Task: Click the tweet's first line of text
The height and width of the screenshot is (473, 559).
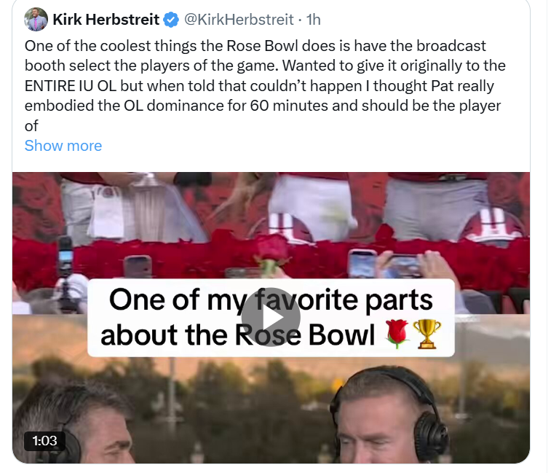Action: [x=255, y=46]
